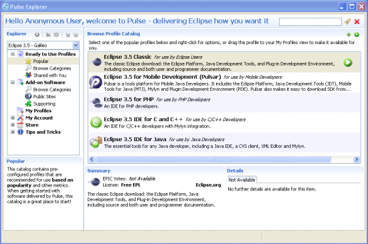
Task: Click the Eclipse 3.5 IDE for Java profile icon
Action: (96, 142)
